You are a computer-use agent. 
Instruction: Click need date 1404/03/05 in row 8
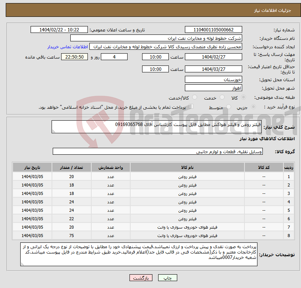click(32, 236)
